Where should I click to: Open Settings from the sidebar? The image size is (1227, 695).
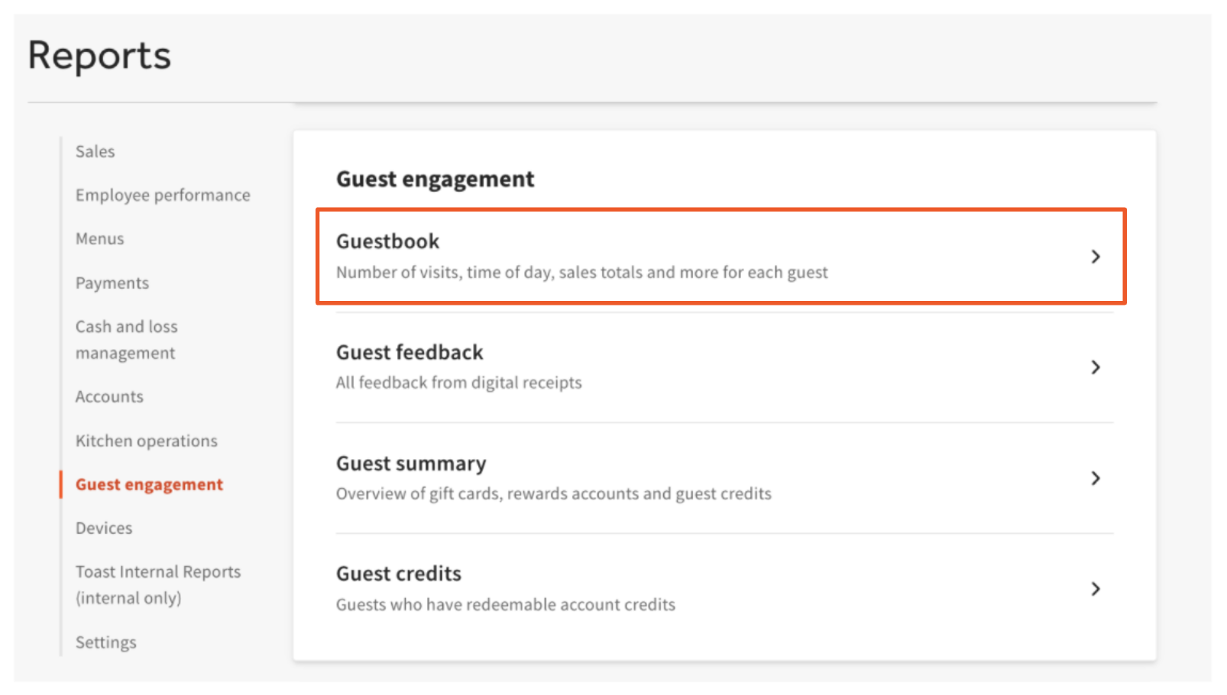(105, 642)
